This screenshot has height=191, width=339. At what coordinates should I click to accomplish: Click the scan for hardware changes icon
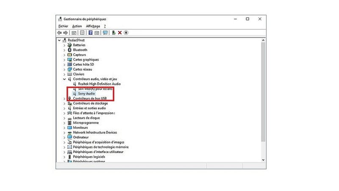point(105,33)
